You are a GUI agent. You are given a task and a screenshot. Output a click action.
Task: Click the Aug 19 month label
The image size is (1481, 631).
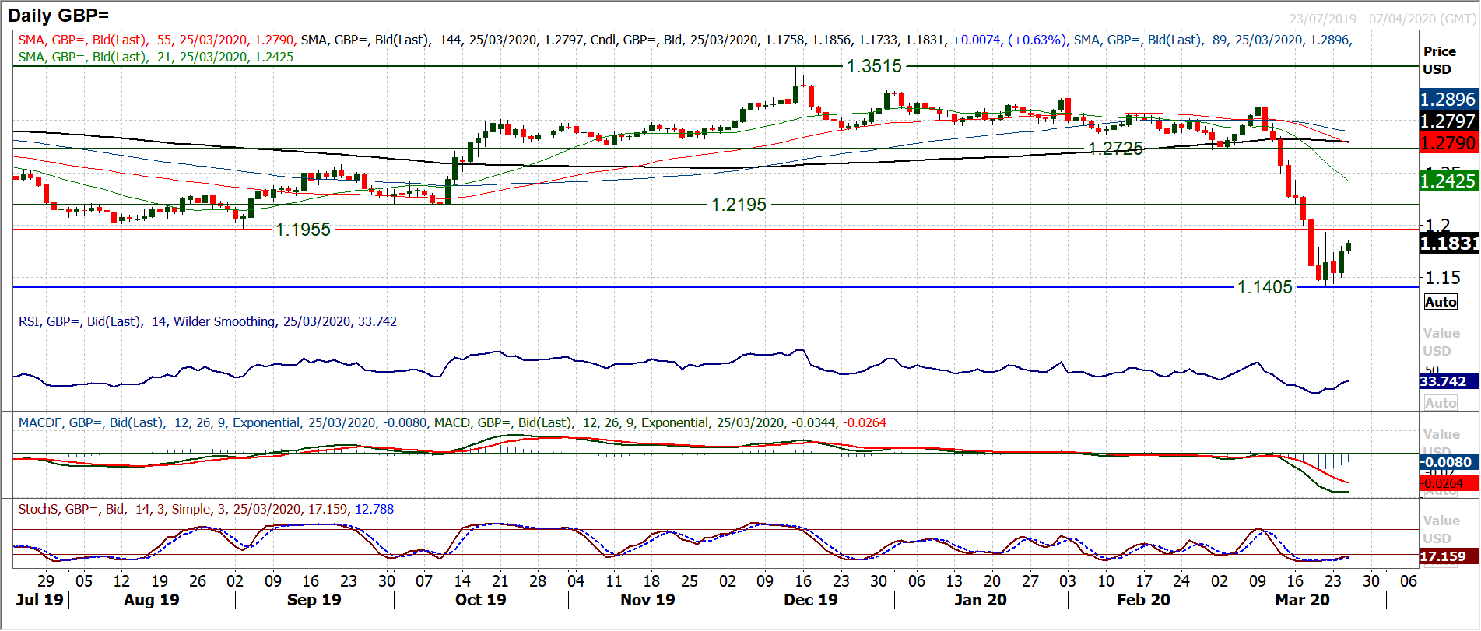pyautogui.click(x=151, y=600)
